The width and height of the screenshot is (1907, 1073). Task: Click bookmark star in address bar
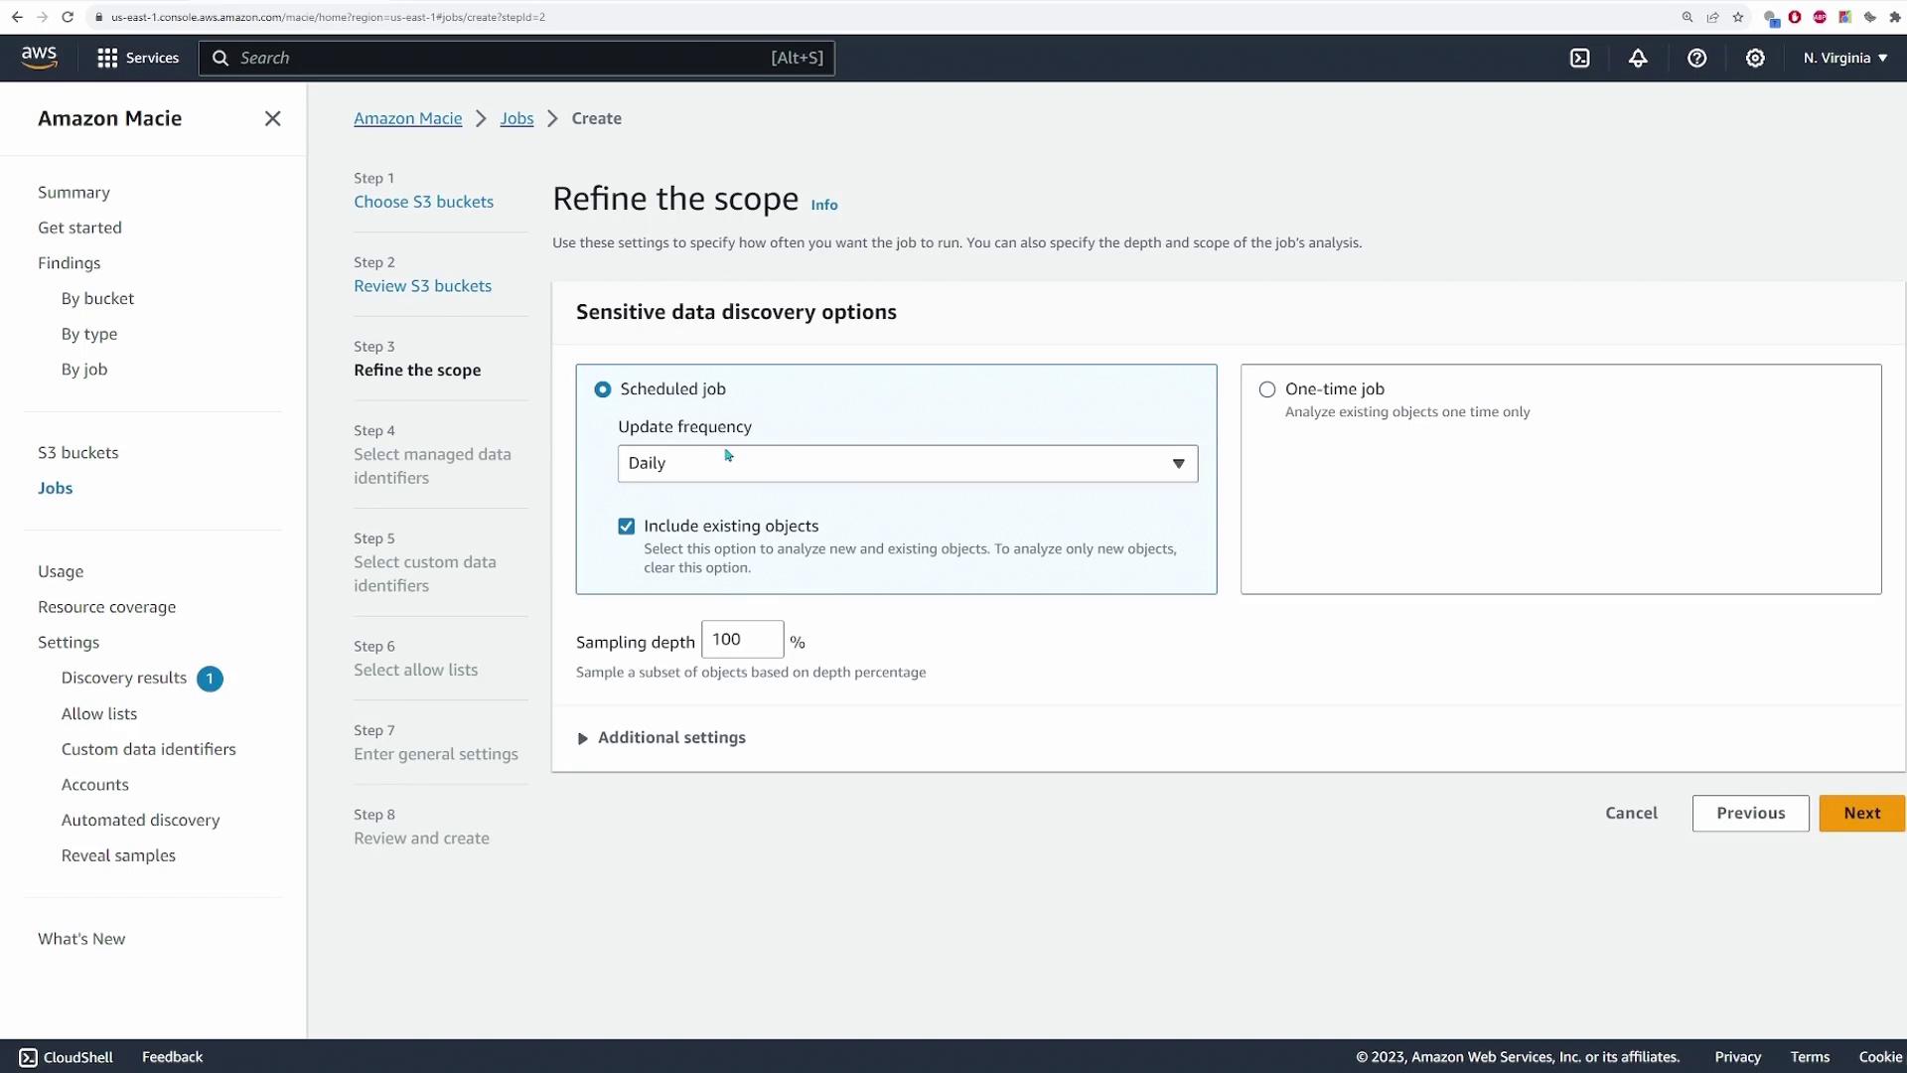click(x=1738, y=17)
